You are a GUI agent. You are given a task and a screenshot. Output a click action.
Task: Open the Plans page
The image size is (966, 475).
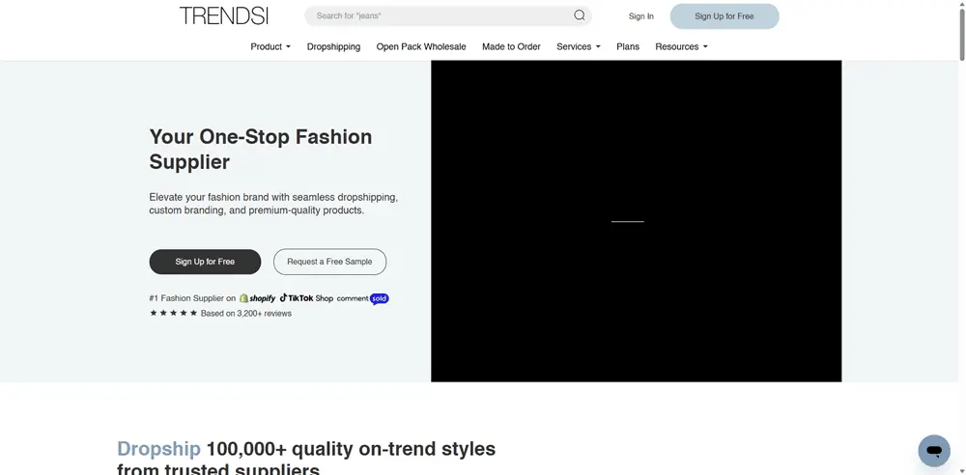pos(628,46)
